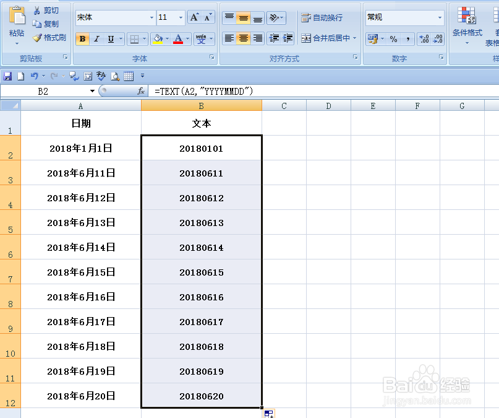Click increase decimal places icon
The image size is (499, 418).
[424, 39]
